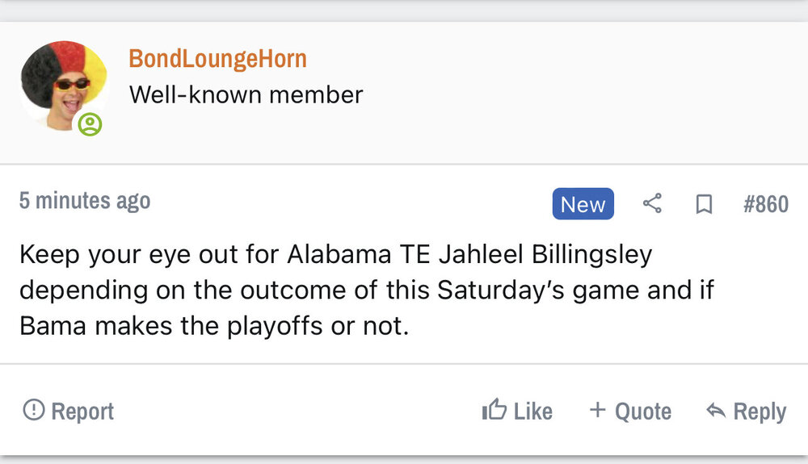Screen dimensions: 808x464
Task: Click the 'depending on the outcome' line
Action: pyautogui.click(x=366, y=291)
